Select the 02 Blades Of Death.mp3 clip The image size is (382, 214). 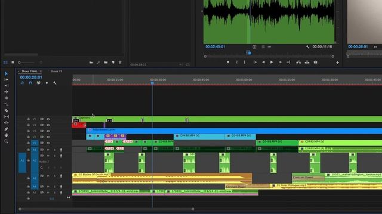[162, 178]
